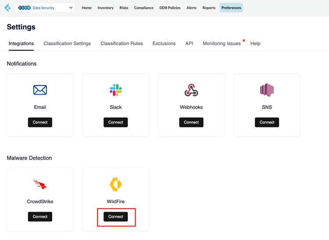Screen dimensions: 329x240
Task: Switch to Classification Settings tab
Action: [x=67, y=43]
